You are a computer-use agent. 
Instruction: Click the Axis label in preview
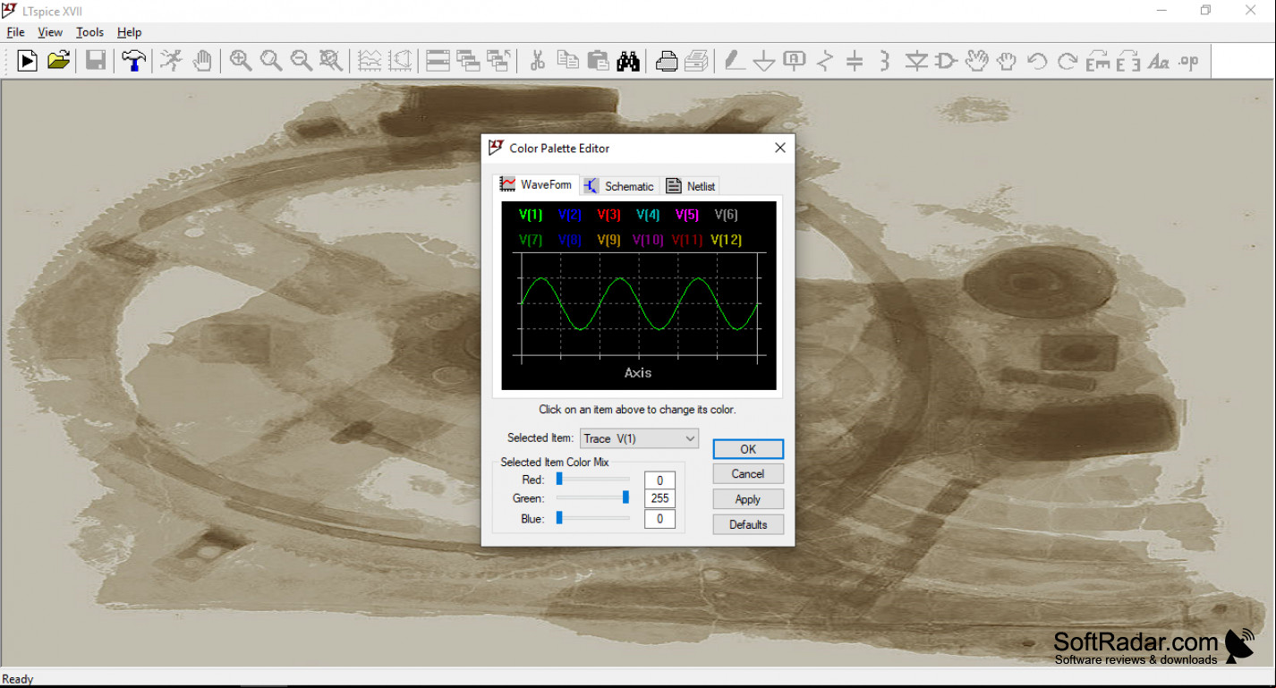[638, 373]
